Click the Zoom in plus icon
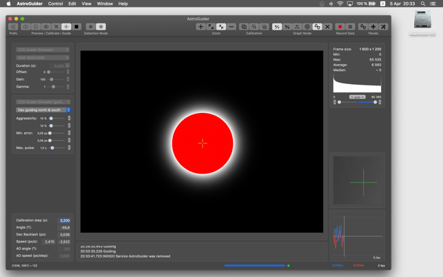Viewport: 443px width, 277px height. pos(200,27)
